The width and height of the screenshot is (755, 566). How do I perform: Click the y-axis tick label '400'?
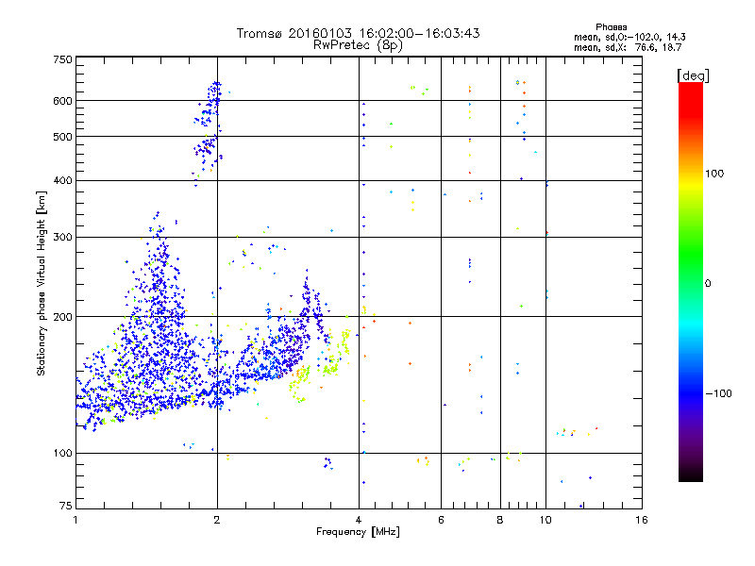pos(62,180)
